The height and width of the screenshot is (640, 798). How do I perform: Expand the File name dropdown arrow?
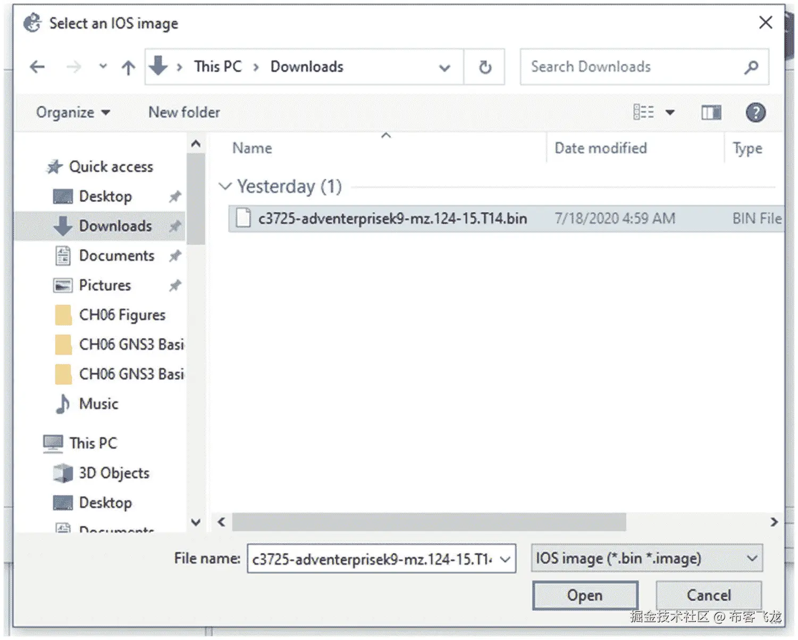(506, 559)
